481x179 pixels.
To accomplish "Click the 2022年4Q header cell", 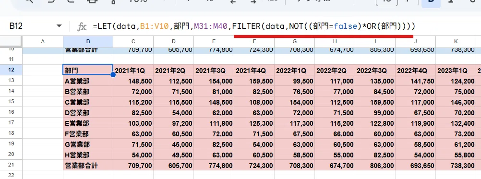I will (416, 70).
